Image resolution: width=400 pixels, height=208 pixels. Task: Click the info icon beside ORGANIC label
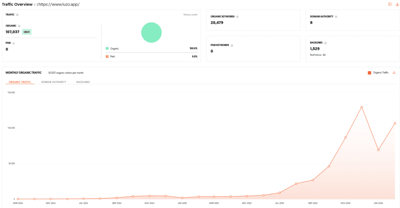[x=19, y=26]
